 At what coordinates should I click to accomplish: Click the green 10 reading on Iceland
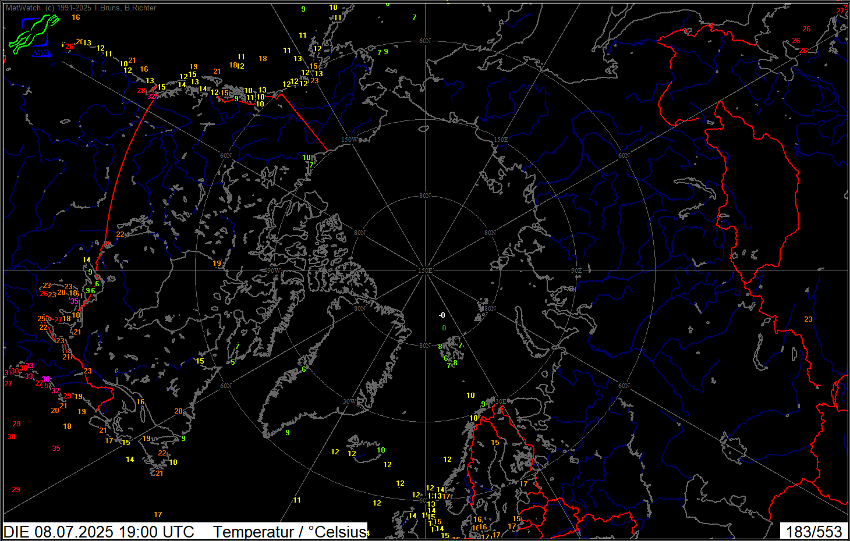381,450
